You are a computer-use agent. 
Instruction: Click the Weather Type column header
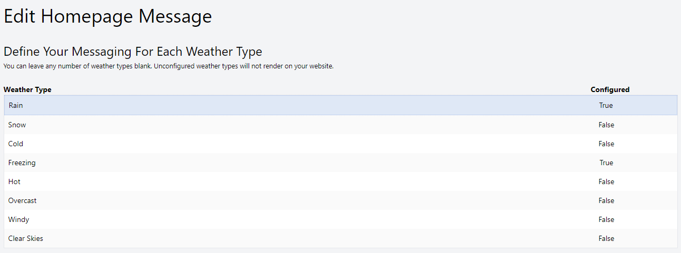tap(27, 89)
